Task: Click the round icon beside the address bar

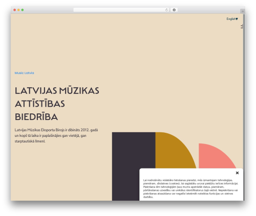Action: 174,10
